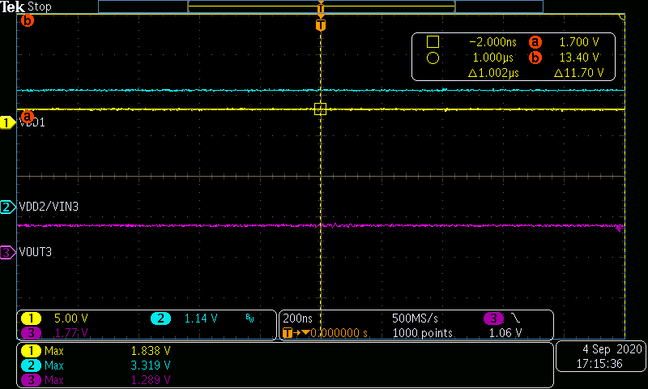
Task: Click the VOUT3 channel label
Action: (x=36, y=252)
